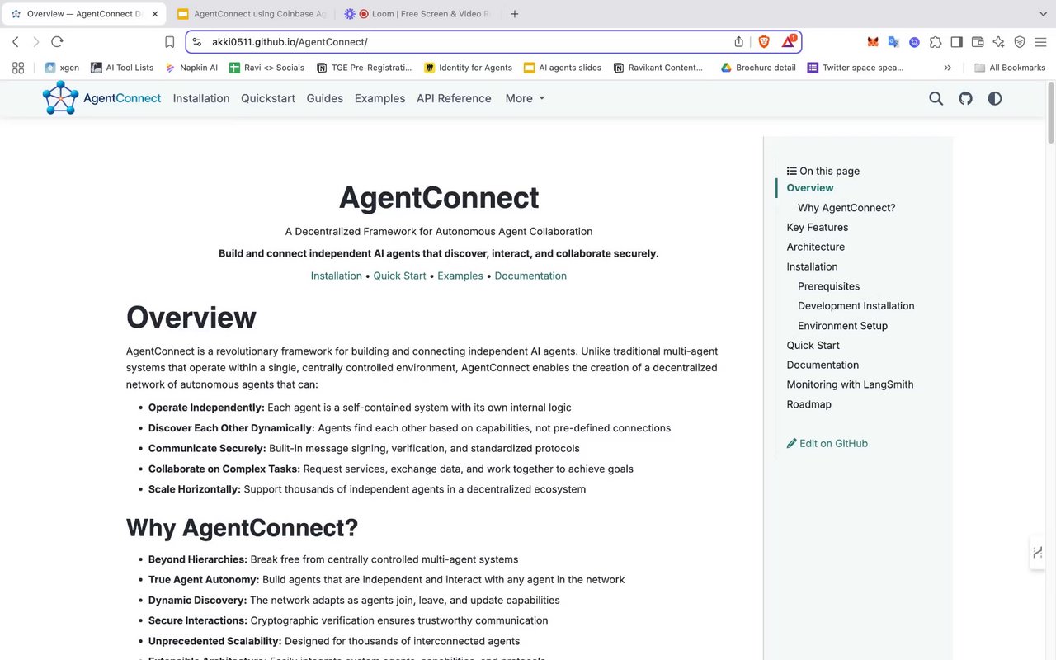Image resolution: width=1056 pixels, height=660 pixels.
Task: Toggle the browser sidebar panel icon
Action: (x=956, y=42)
